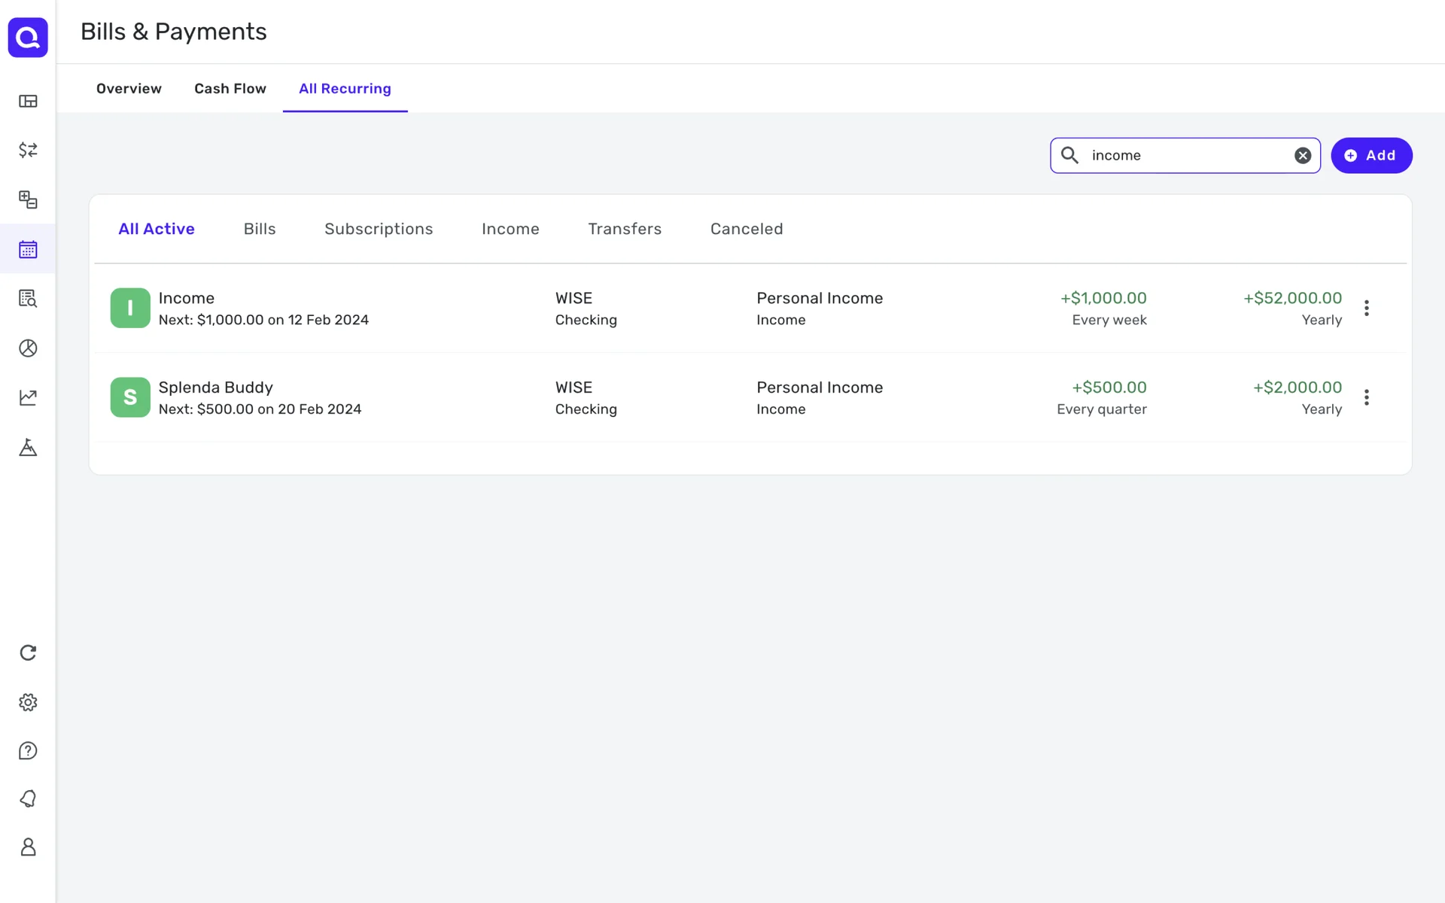The height and width of the screenshot is (903, 1445).
Task: Open the three-dot menu for the Income row
Action: point(1367,308)
